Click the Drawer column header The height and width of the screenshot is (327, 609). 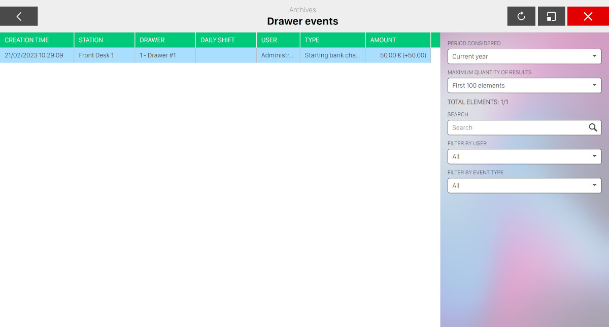[x=165, y=40]
